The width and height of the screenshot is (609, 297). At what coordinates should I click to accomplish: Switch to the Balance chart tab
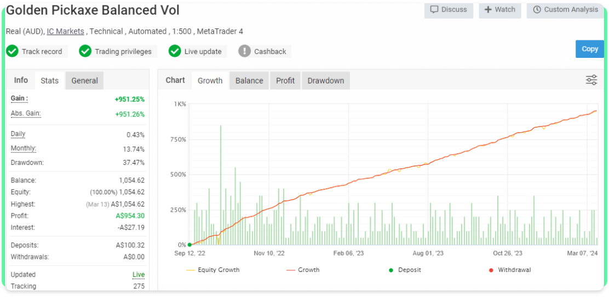[x=249, y=80]
